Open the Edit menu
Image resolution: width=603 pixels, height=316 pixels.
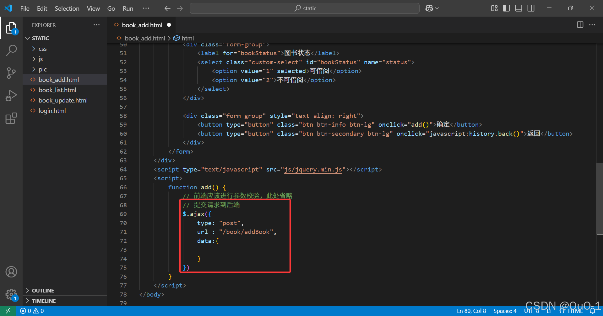(42, 8)
